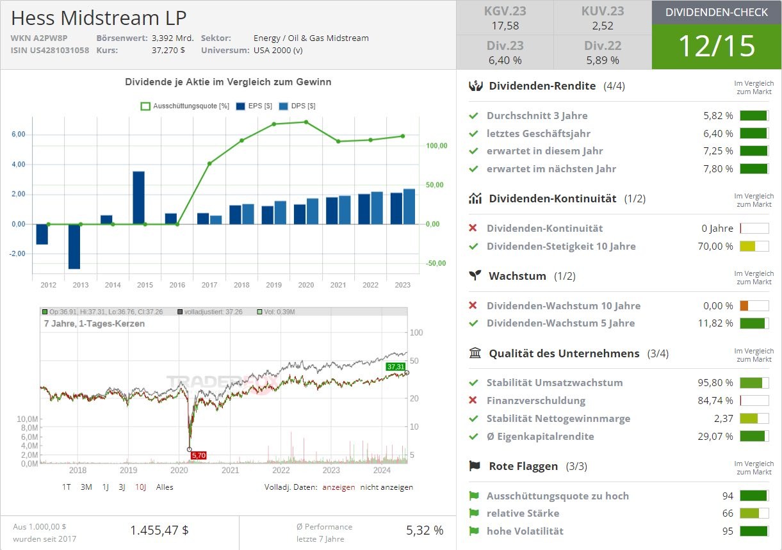The height and width of the screenshot is (550, 782).
Task: Click the nicht anzeigen link
Action: click(387, 487)
